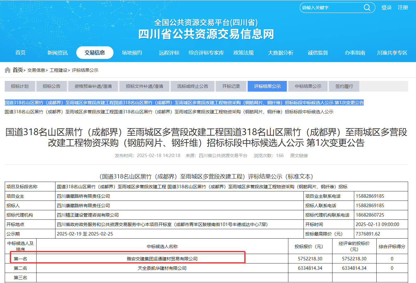The height and width of the screenshot is (283, 416).
Task: Switch to 招标计划 tab
Action: tap(20, 86)
